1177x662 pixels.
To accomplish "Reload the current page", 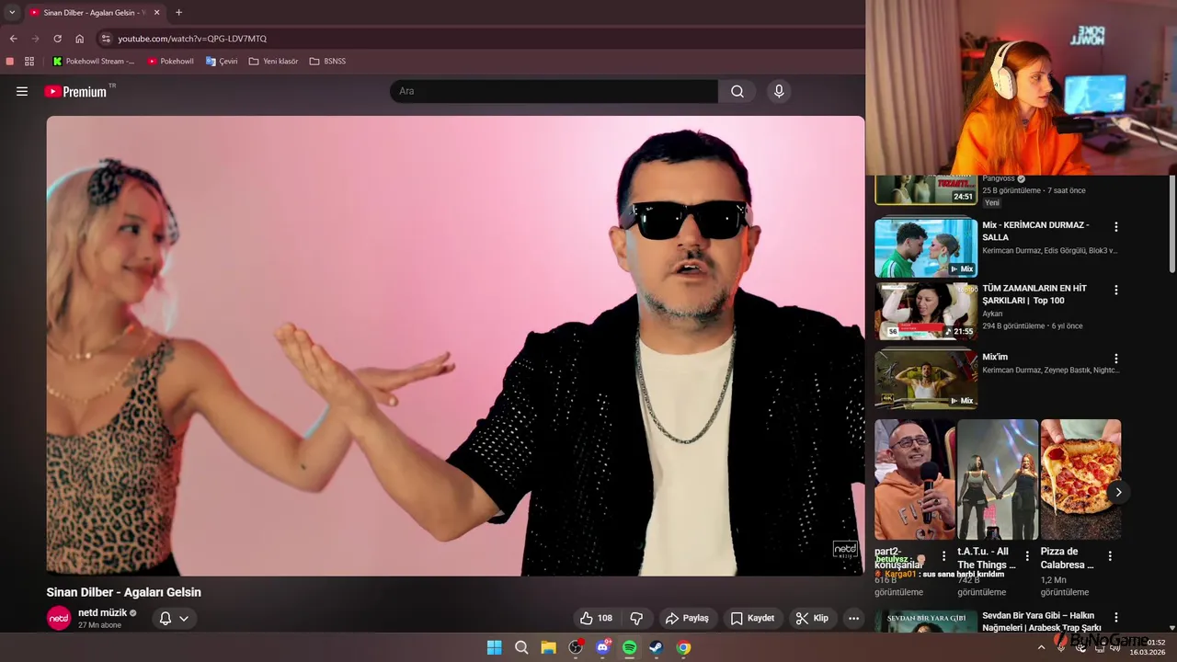I will coord(57,39).
